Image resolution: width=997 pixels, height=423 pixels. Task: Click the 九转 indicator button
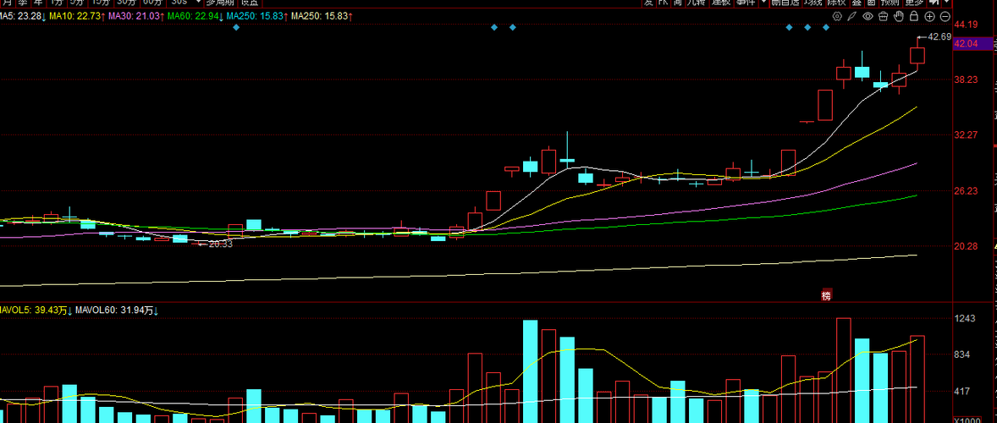[697, 3]
